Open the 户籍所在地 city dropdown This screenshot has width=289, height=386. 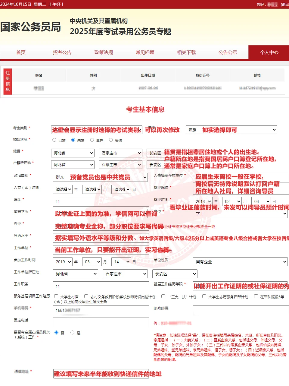point(120,165)
